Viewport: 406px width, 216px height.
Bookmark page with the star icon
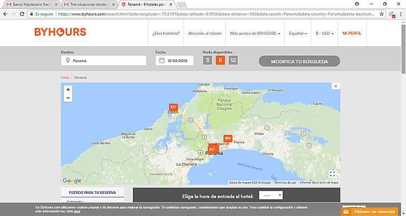click(x=381, y=14)
